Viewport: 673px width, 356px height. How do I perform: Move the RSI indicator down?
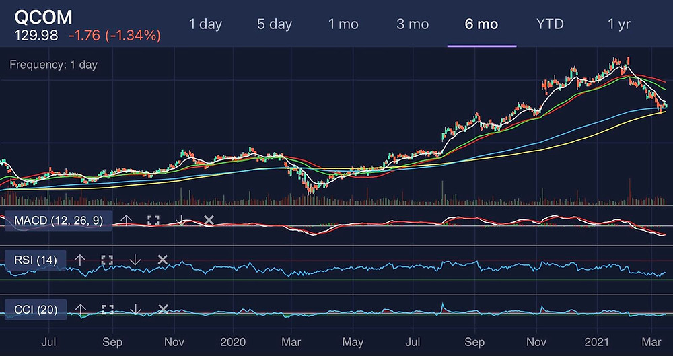pyautogui.click(x=135, y=260)
